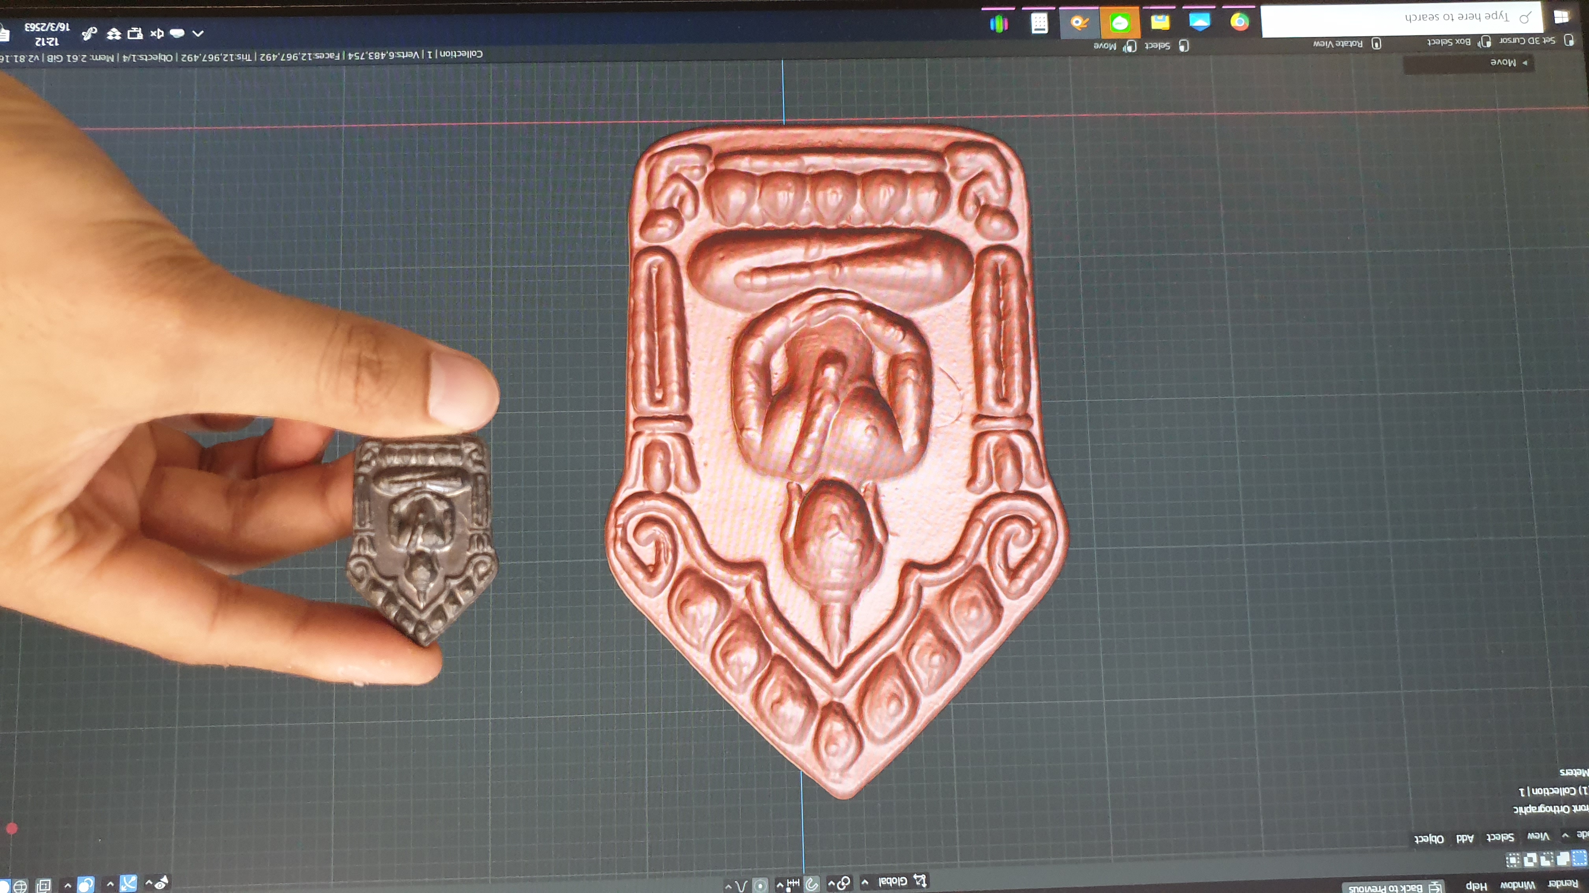Open the multicolored bars taskbar app
Screen dimensions: 1589x893
point(999,23)
